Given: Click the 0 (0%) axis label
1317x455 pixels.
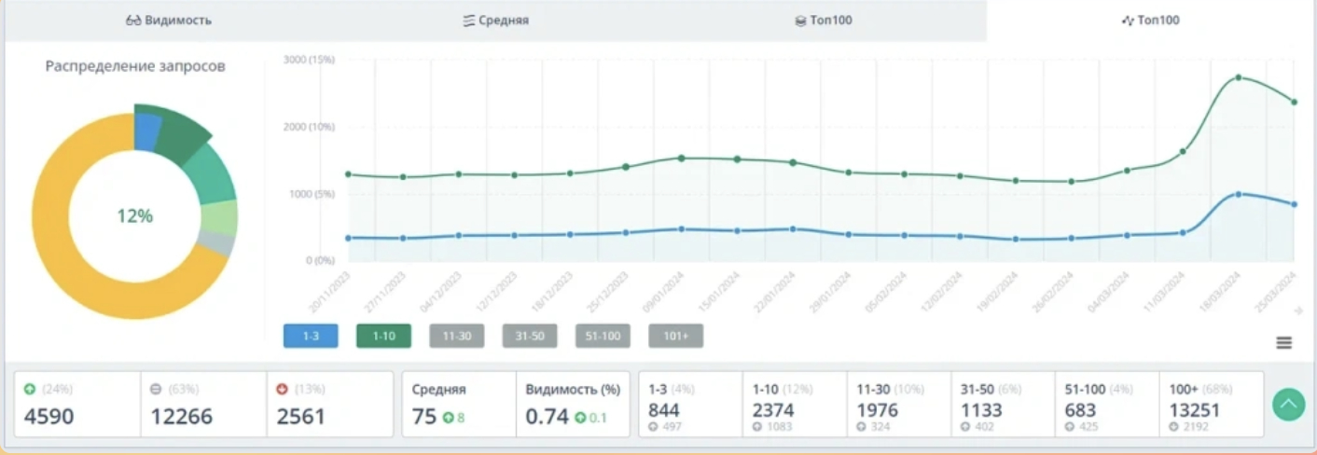Looking at the screenshot, I should point(319,260).
